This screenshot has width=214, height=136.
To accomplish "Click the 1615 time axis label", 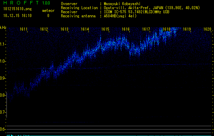I will (105, 29).
